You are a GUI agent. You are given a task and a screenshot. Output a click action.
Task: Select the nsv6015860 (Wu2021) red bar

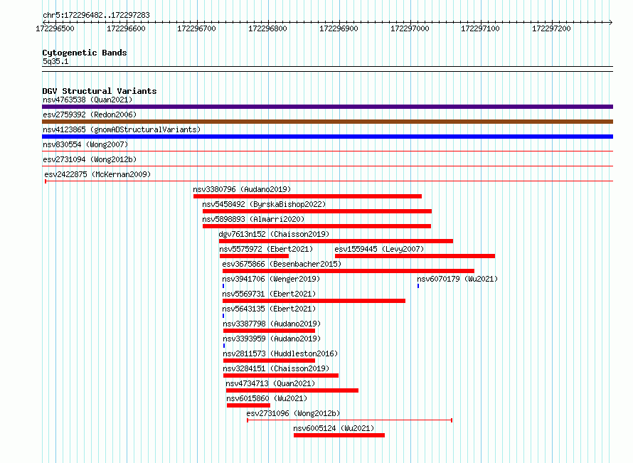(249, 405)
